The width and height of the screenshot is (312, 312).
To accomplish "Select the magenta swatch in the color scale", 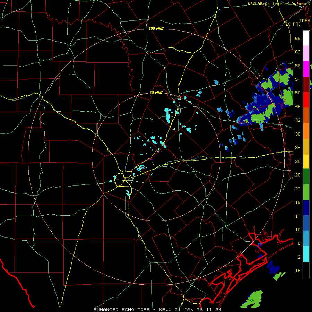I will click(306, 69).
